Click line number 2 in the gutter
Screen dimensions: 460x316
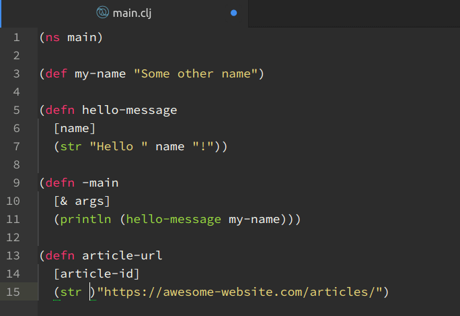pos(17,56)
